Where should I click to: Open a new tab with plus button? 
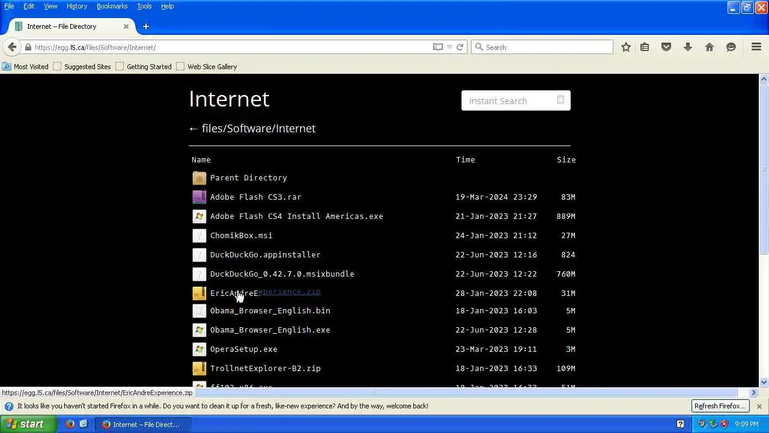tap(146, 26)
